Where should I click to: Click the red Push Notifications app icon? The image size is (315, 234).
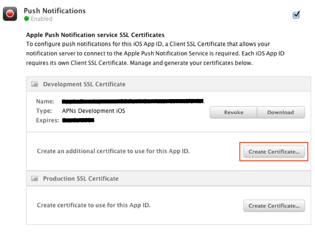pos(10,14)
